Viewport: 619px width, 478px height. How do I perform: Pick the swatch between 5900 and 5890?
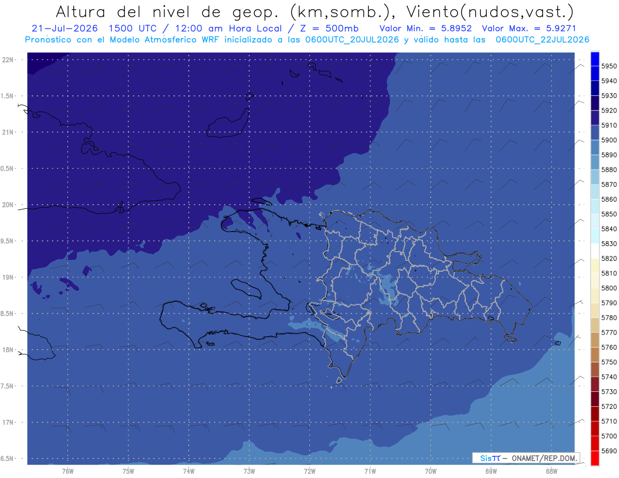click(595, 147)
